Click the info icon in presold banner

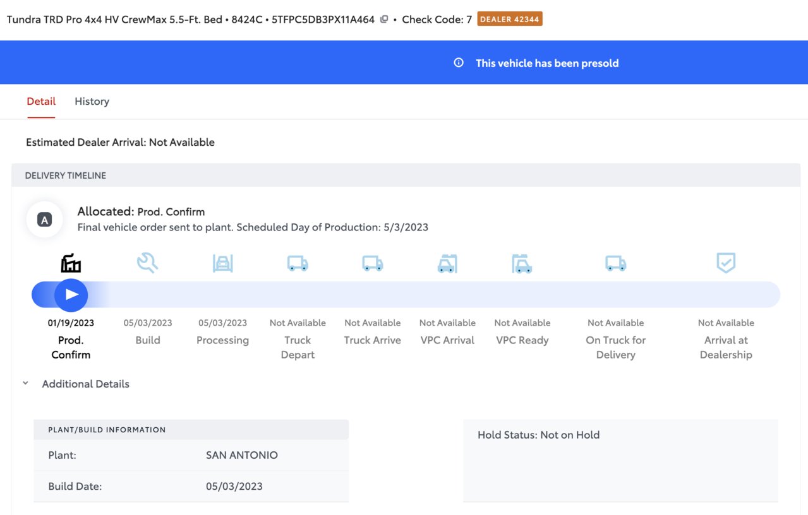click(x=459, y=62)
